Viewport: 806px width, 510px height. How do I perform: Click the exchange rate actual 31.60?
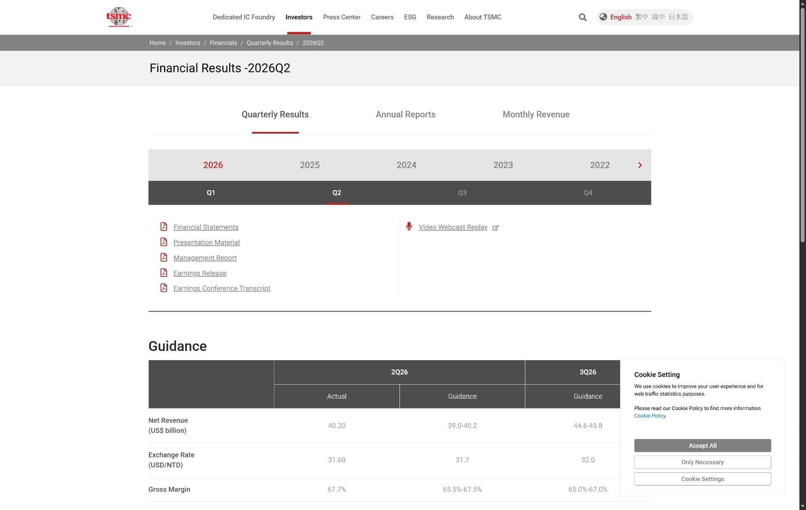coord(337,460)
